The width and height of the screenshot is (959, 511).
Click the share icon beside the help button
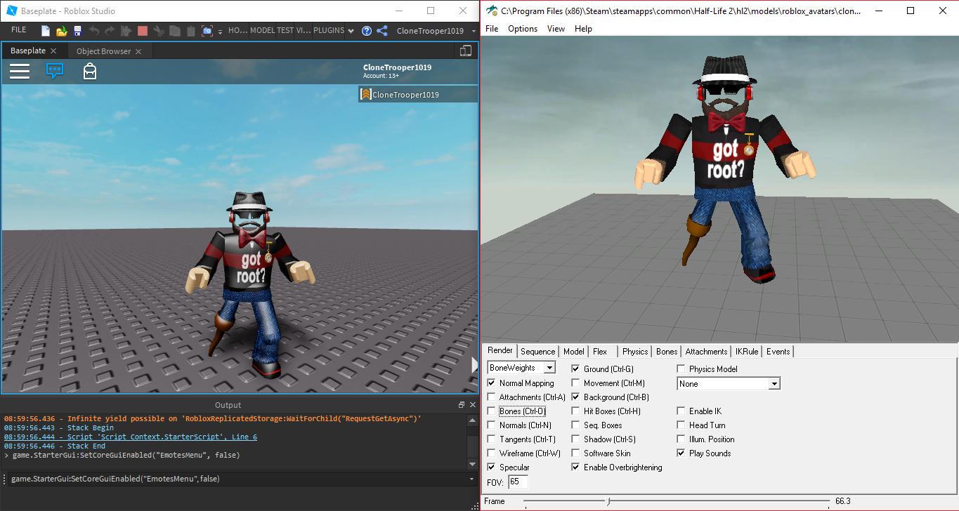pos(382,31)
